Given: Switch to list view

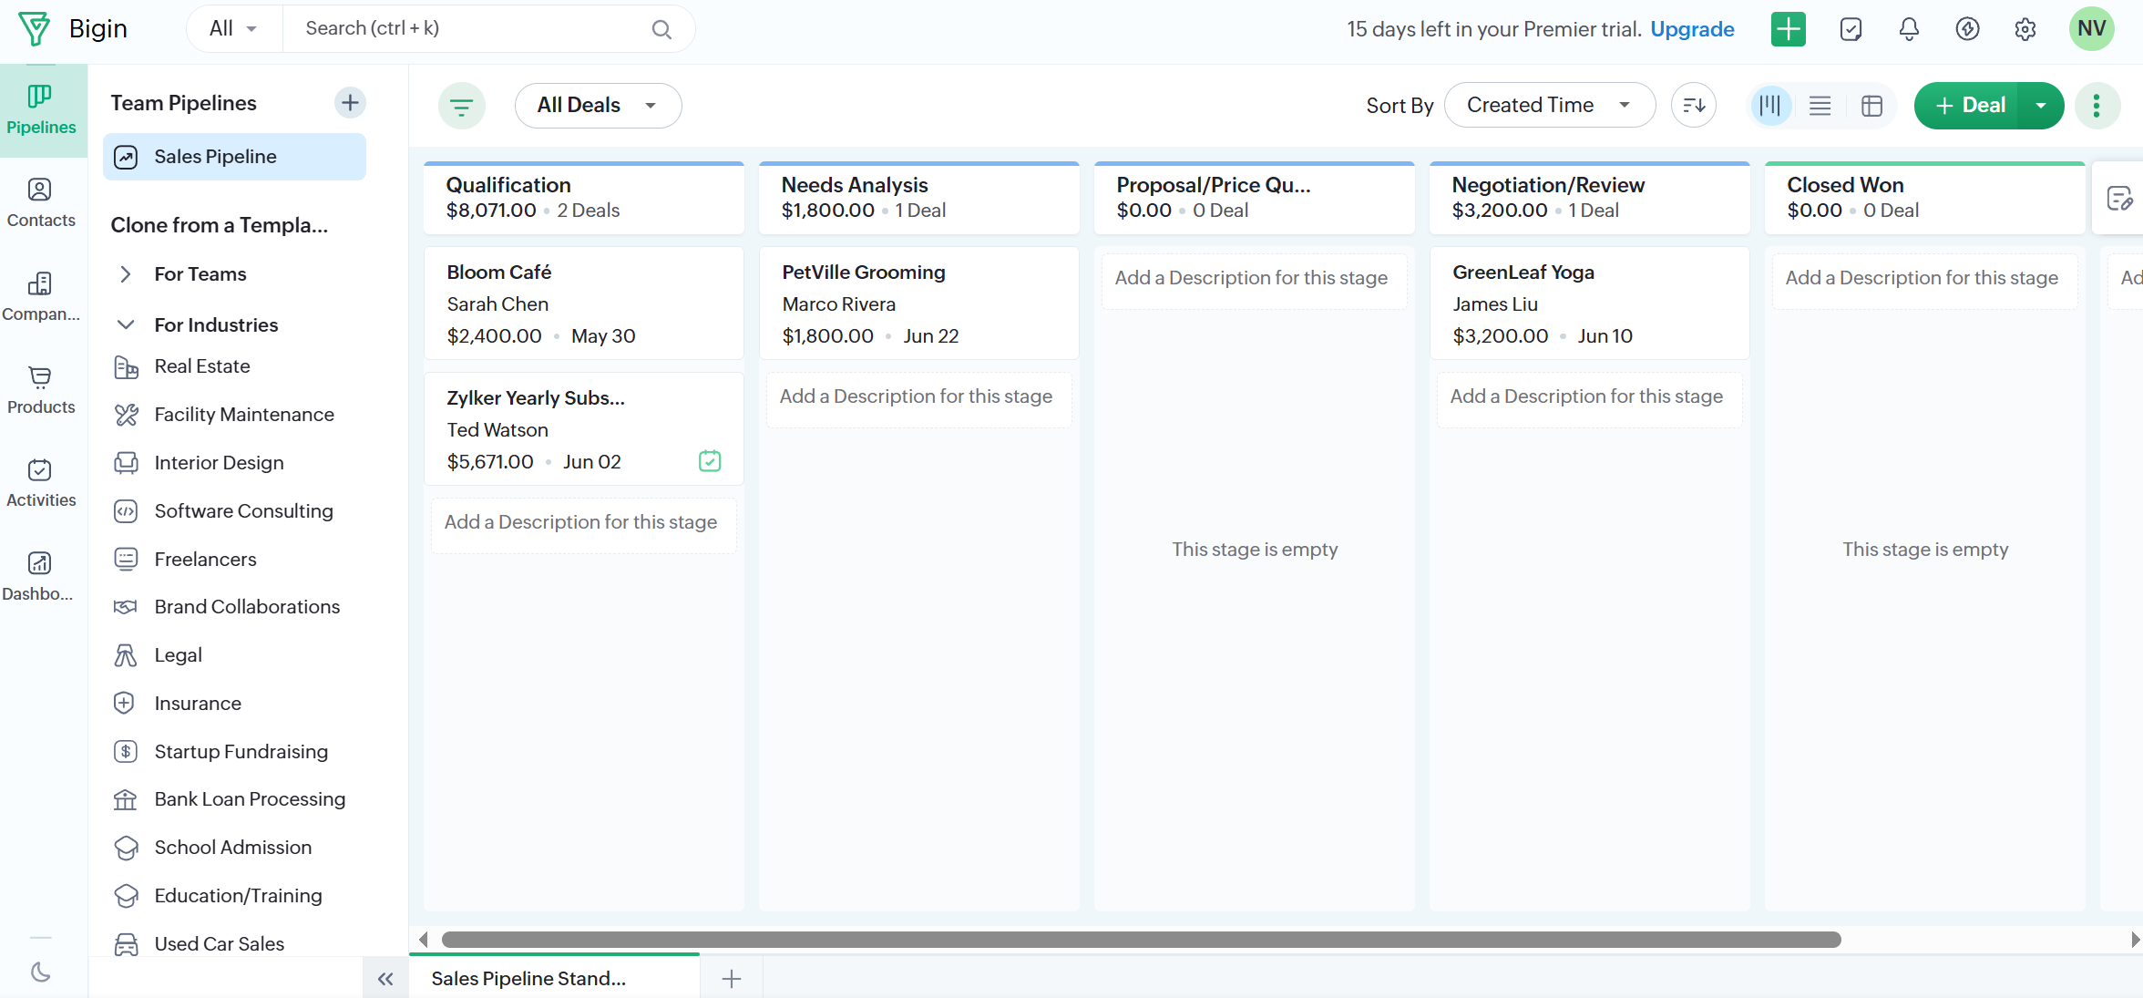Looking at the screenshot, I should [1820, 106].
